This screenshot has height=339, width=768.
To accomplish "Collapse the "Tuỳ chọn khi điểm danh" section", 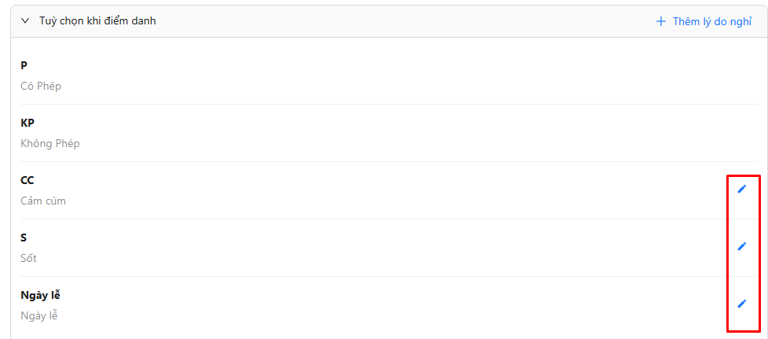I will click(x=25, y=21).
